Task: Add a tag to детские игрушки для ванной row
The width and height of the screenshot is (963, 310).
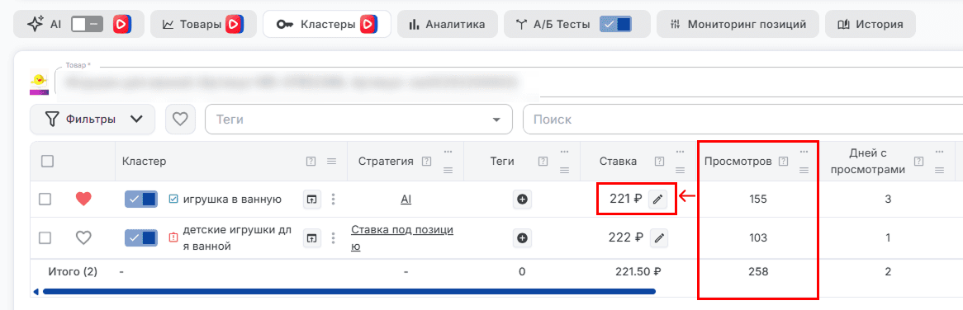Action: coord(523,237)
